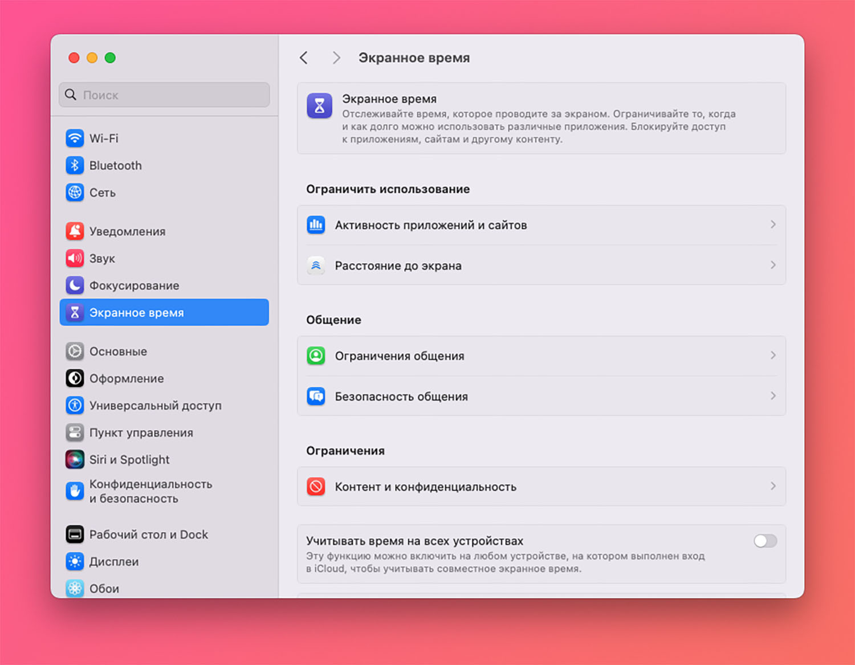This screenshot has height=665, width=855.
Task: Click the bell icon next to Уведомления
Action: (x=75, y=231)
